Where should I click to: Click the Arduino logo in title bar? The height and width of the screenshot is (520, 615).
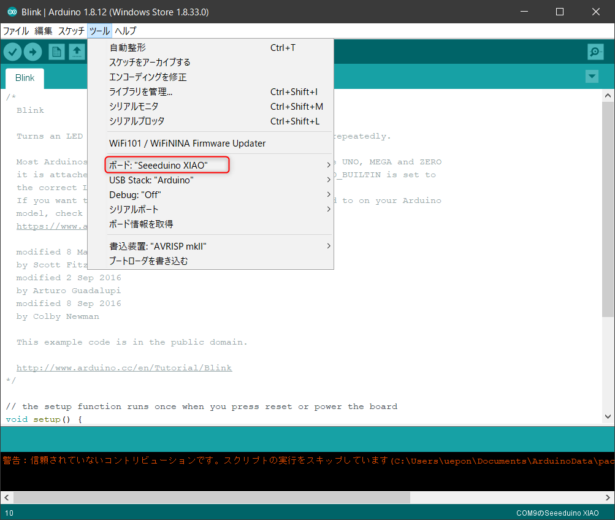coord(12,12)
